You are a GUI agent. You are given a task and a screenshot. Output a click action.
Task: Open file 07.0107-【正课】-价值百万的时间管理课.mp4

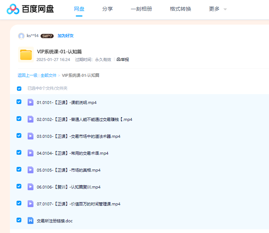pos(78,204)
